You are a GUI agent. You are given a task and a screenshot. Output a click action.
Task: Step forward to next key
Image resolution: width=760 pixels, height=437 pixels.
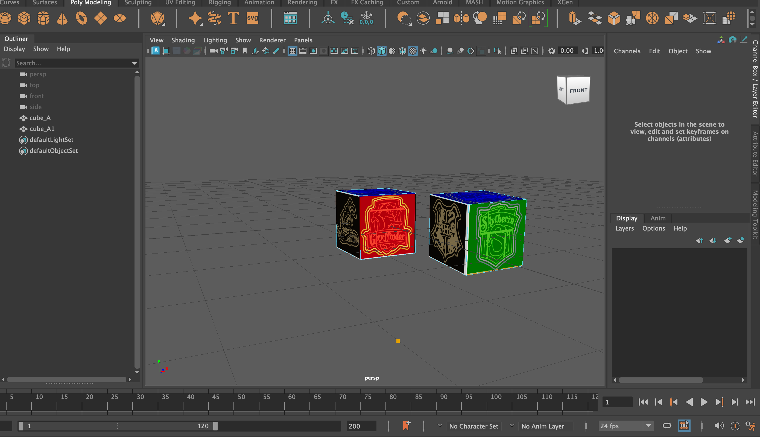[719, 402]
